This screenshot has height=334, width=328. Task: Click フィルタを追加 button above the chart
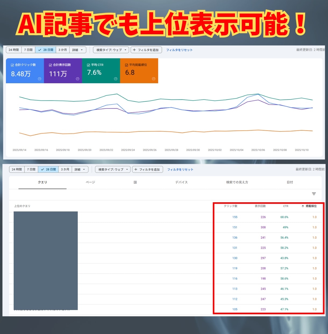point(146,50)
